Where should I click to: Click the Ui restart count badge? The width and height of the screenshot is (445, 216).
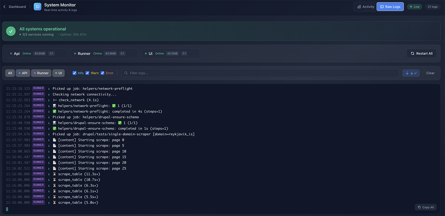(x=184, y=53)
